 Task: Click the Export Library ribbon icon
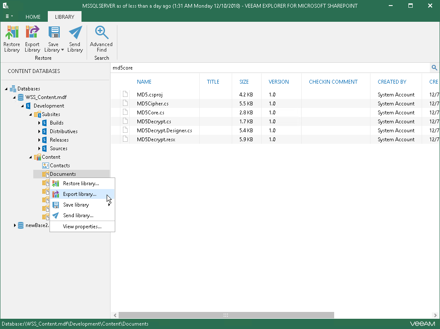point(32,32)
